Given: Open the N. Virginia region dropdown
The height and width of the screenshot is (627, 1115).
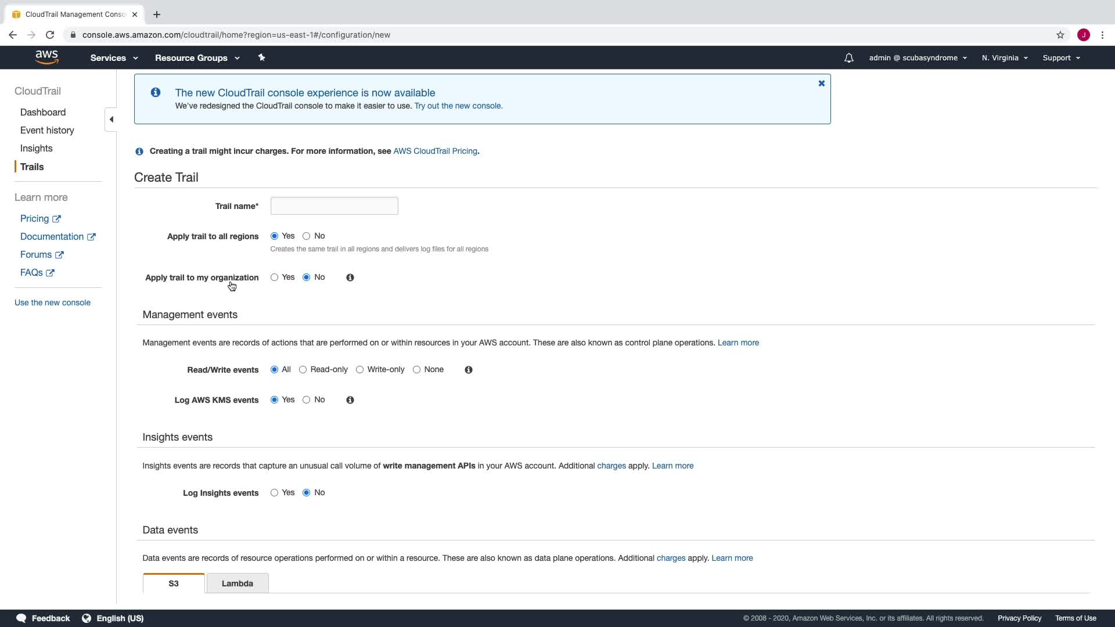Looking at the screenshot, I should pyautogui.click(x=1004, y=58).
